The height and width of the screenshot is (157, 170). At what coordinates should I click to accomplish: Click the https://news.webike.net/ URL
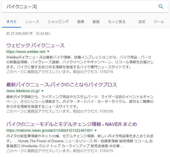coord(26,52)
